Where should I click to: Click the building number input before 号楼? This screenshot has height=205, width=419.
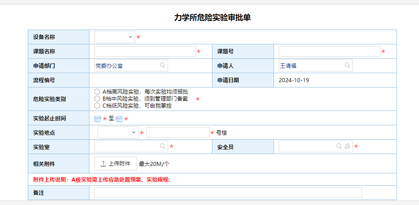coord(178,132)
